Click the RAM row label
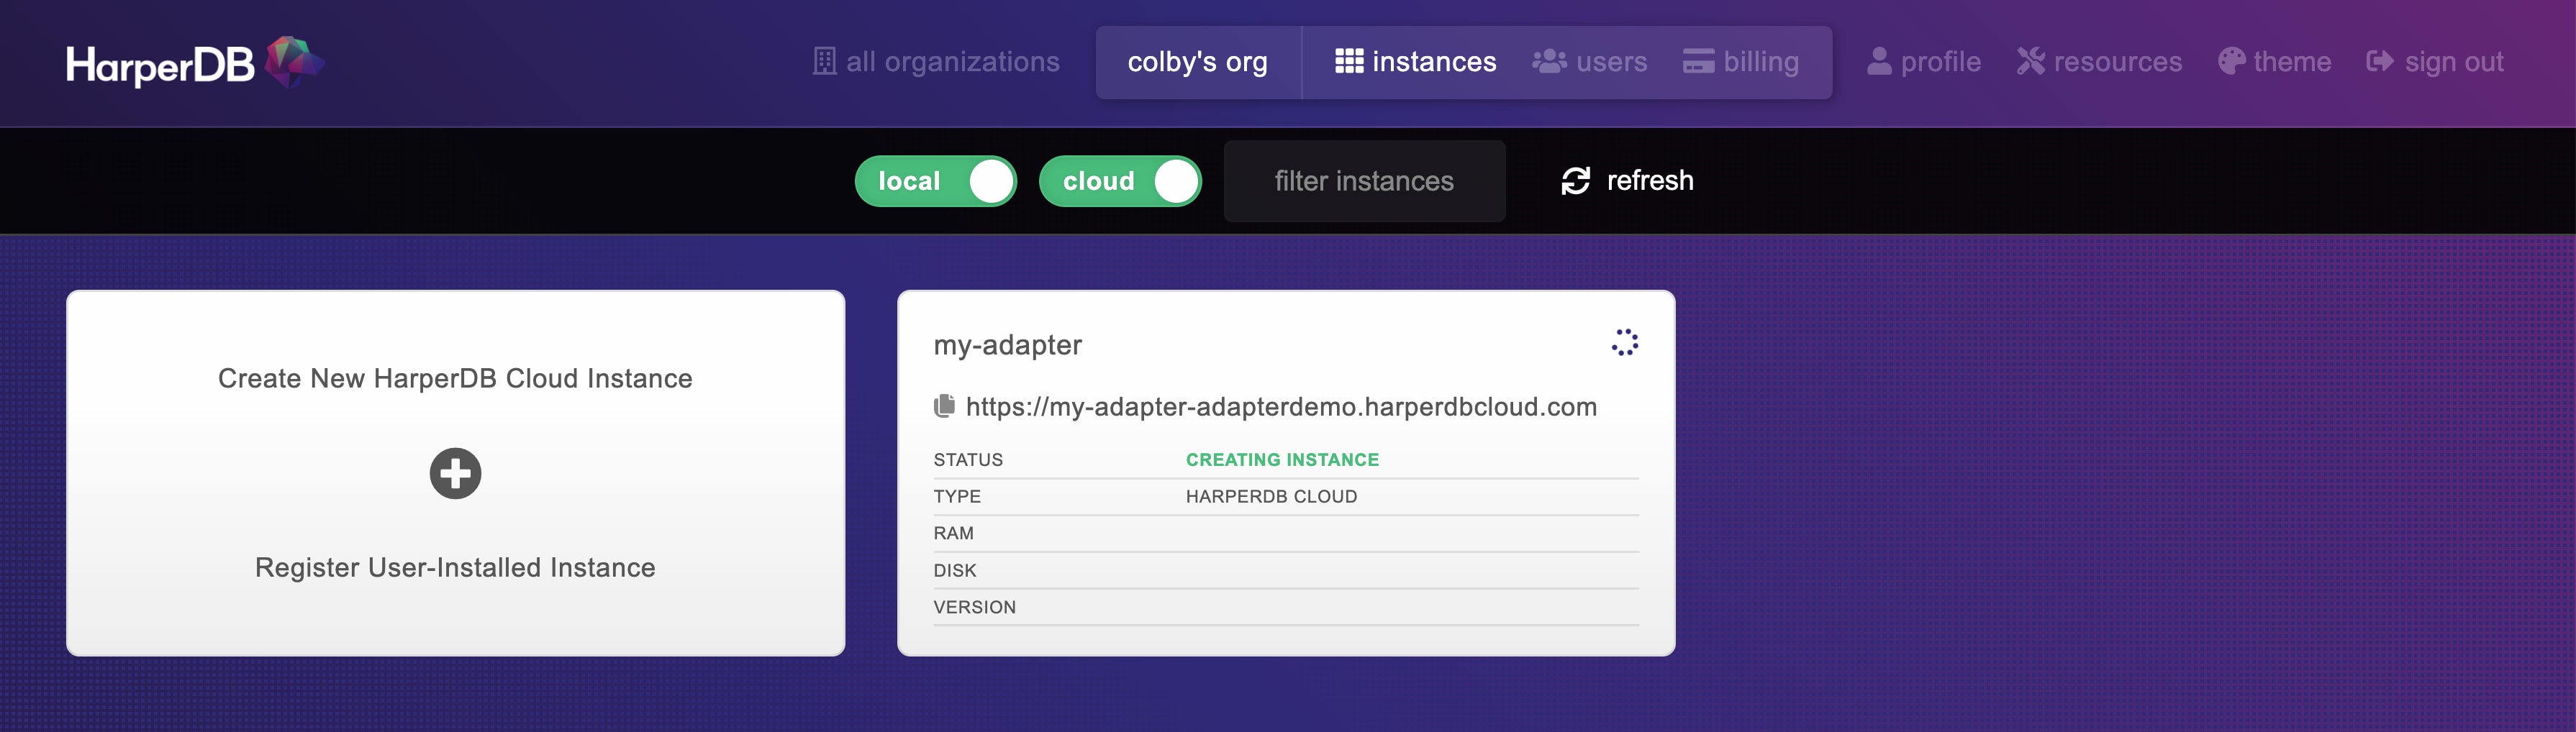 (x=953, y=534)
